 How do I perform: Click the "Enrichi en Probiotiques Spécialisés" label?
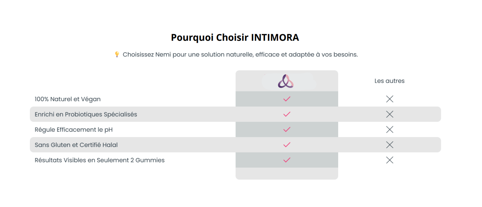click(x=86, y=114)
